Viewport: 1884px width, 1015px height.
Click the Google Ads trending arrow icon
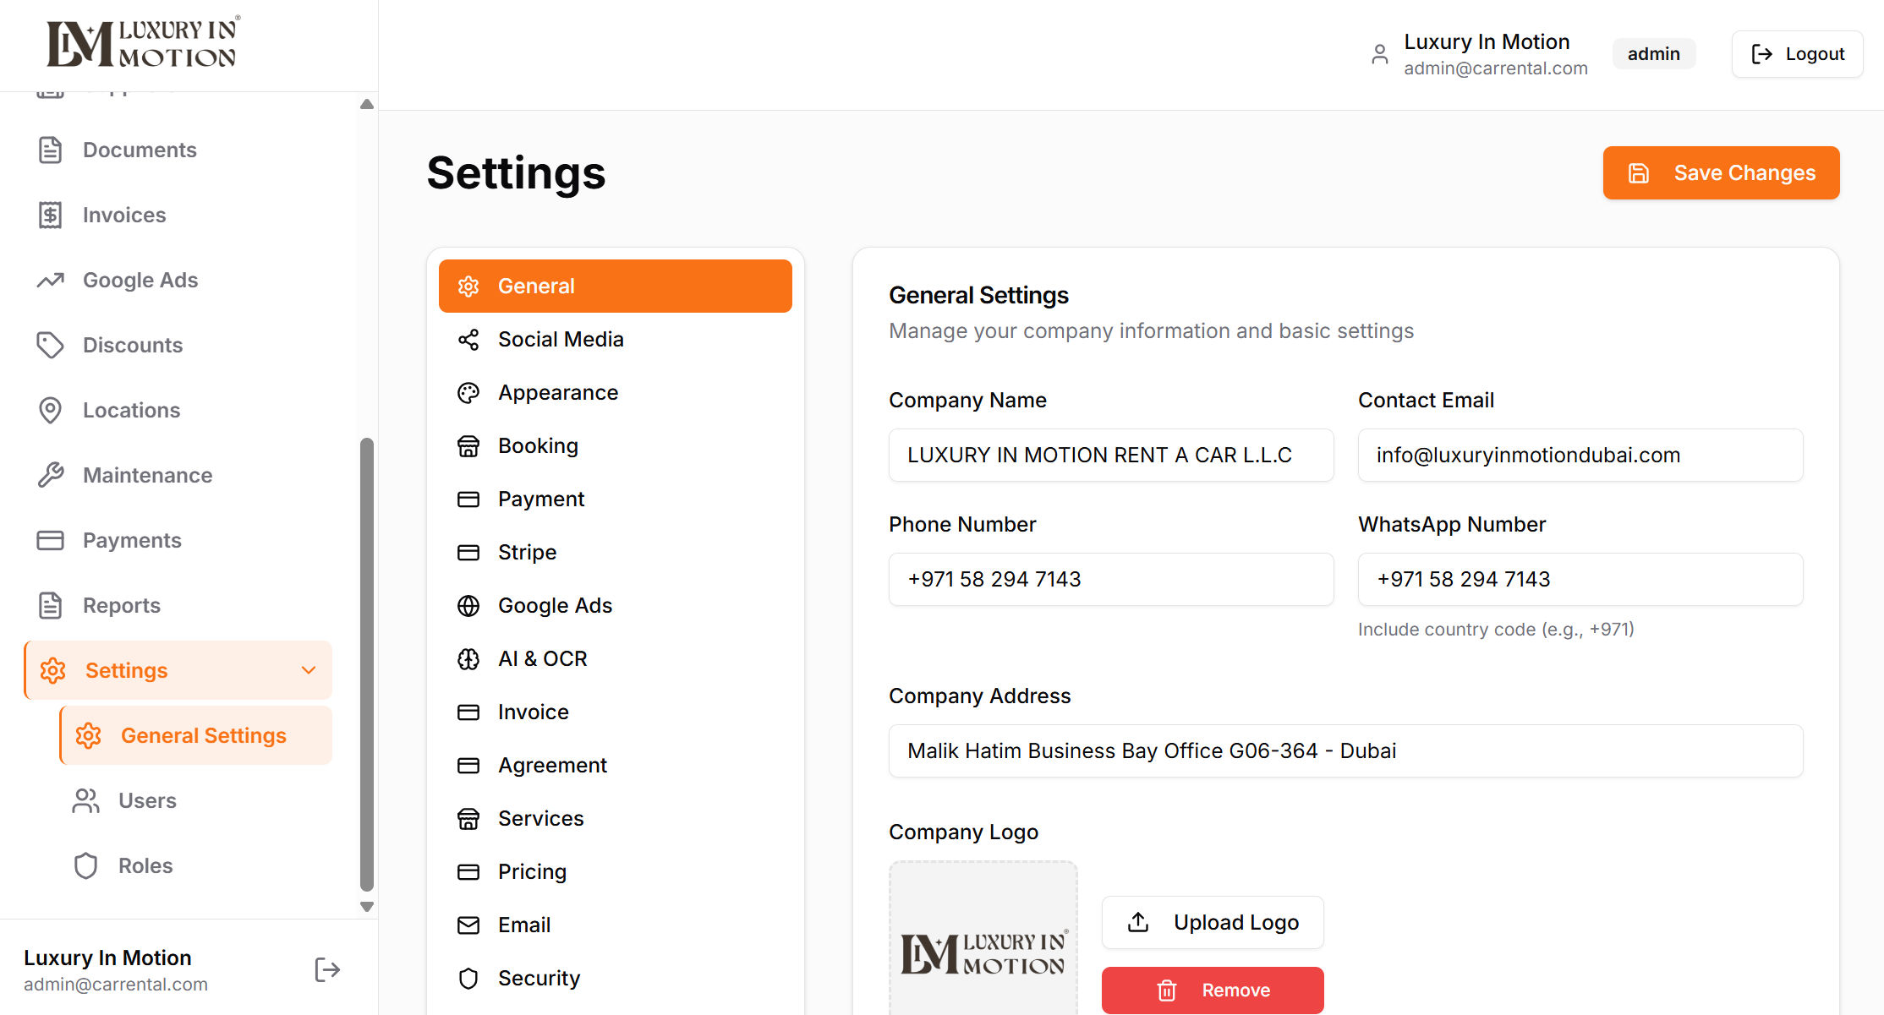pyautogui.click(x=51, y=281)
